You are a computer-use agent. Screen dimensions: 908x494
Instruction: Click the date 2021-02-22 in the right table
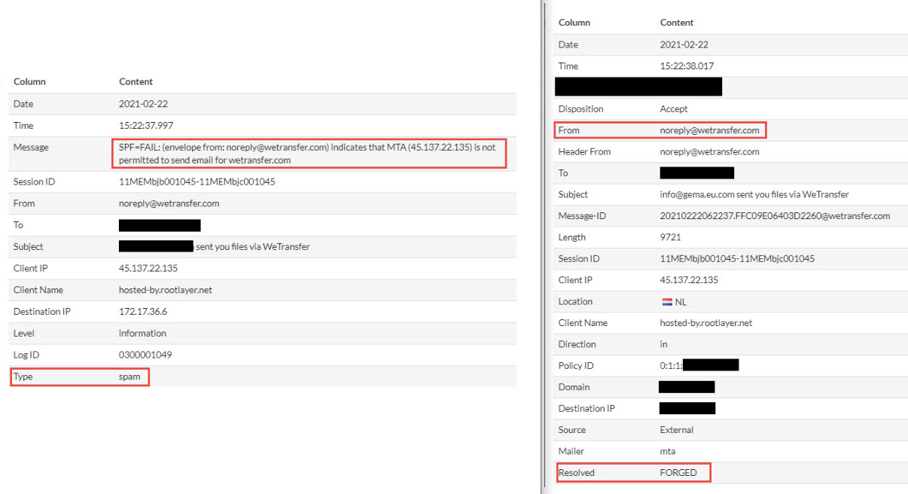click(685, 44)
